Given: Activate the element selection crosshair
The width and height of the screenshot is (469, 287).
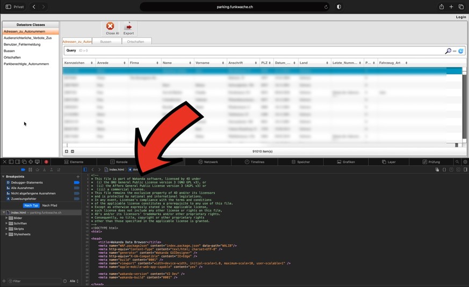Looking at the screenshot, I should pos(31,161).
